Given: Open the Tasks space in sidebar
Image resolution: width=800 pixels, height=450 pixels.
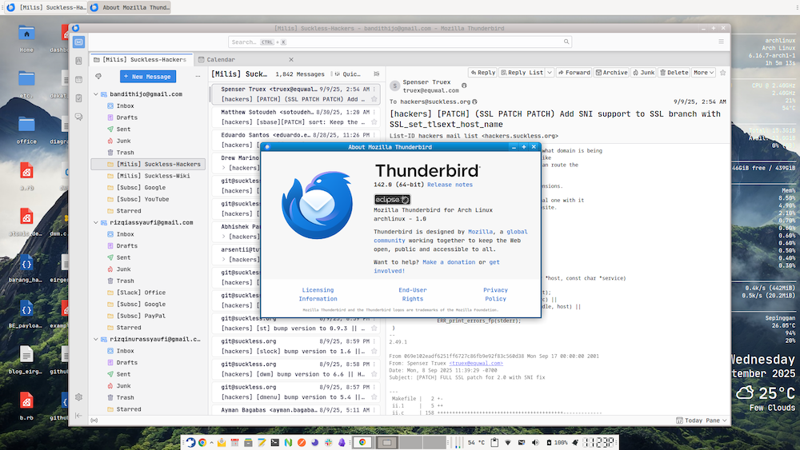Looking at the screenshot, I should (x=78, y=98).
